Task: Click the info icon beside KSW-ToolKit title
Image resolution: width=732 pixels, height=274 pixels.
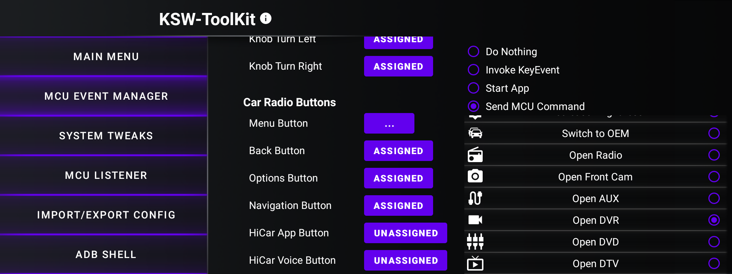Action: click(266, 18)
